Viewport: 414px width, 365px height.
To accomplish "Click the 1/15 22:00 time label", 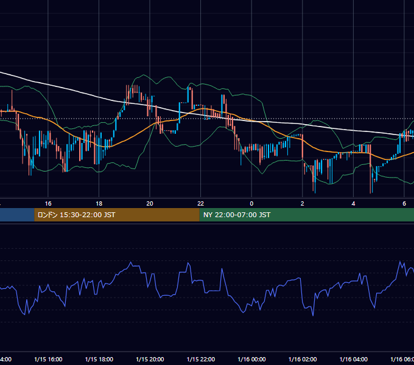I will (201, 359).
